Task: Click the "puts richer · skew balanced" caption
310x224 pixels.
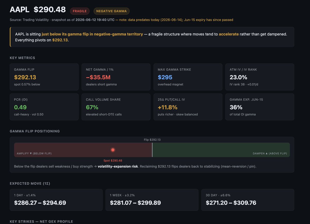Action: coord(178,114)
